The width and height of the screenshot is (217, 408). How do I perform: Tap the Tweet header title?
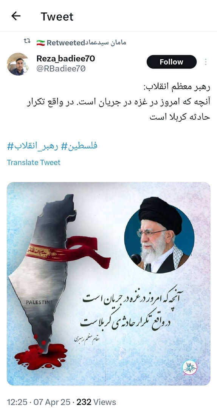[x=57, y=16]
